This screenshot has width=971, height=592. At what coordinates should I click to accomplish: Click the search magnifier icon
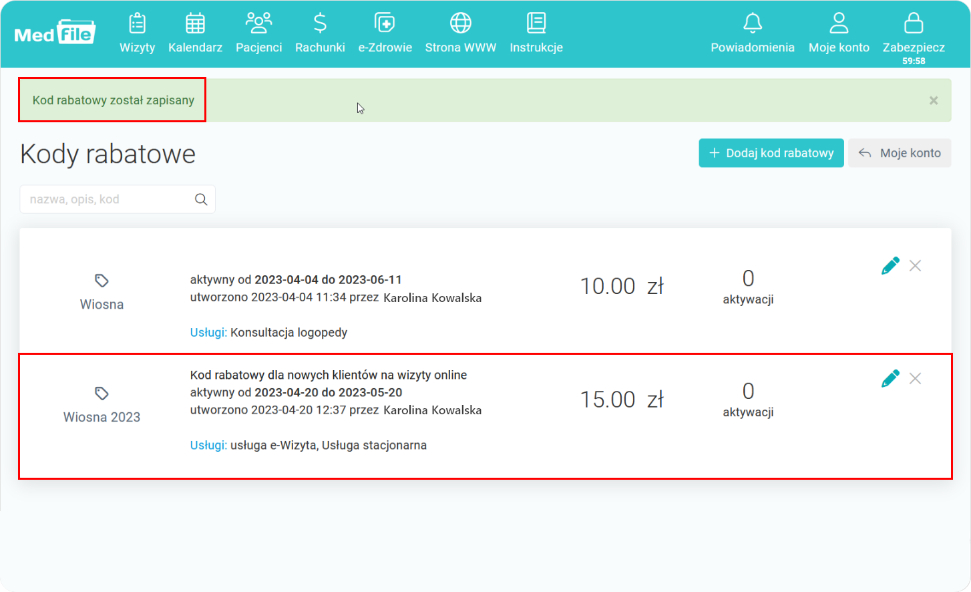click(x=201, y=199)
